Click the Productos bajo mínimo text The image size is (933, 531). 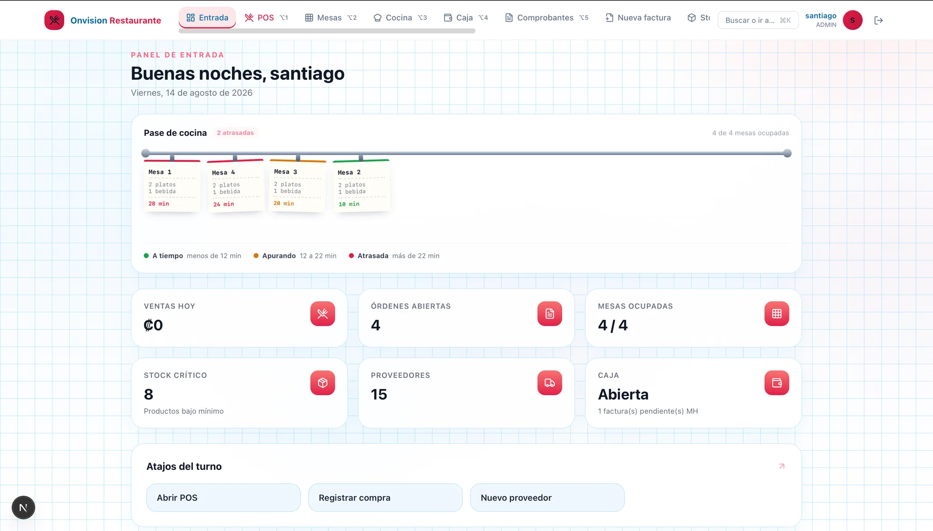tap(184, 411)
